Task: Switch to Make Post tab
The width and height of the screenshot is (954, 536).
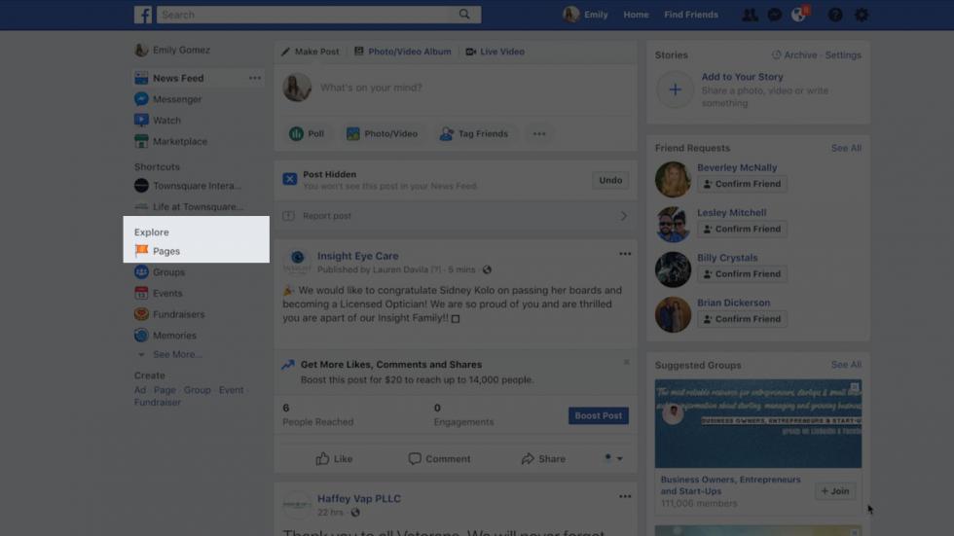Action: (x=311, y=52)
